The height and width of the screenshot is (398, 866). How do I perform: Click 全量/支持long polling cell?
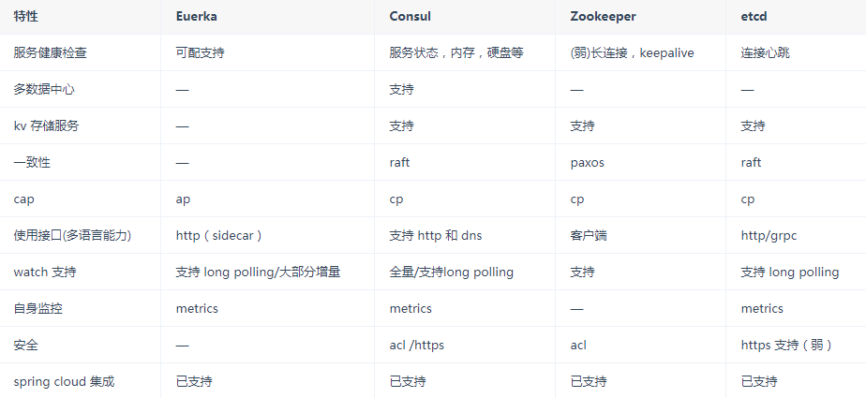point(452,273)
